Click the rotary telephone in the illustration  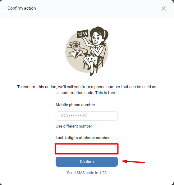tap(75, 45)
